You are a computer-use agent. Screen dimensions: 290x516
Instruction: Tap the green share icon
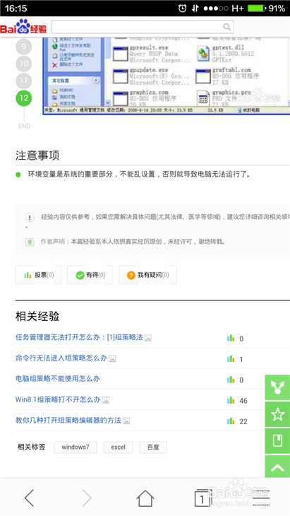[x=277, y=387]
